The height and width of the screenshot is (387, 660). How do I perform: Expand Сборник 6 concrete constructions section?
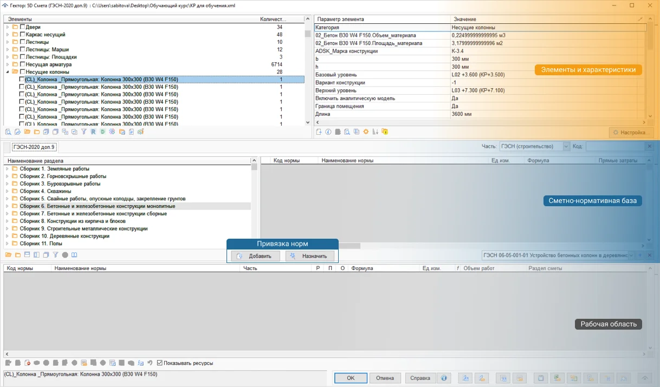click(8, 206)
